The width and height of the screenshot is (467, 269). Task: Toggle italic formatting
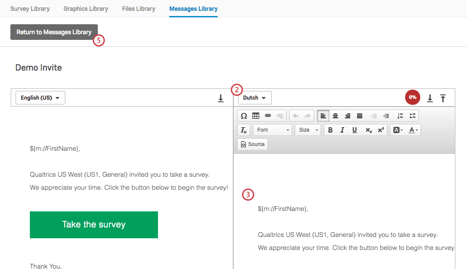342,130
